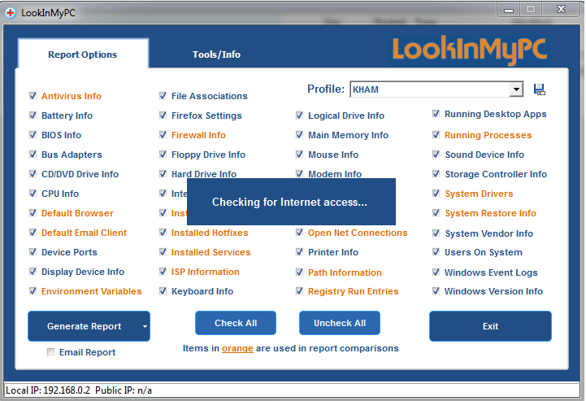The width and height of the screenshot is (586, 401).
Task: Toggle the CPU Info checkbox
Action: coord(33,194)
